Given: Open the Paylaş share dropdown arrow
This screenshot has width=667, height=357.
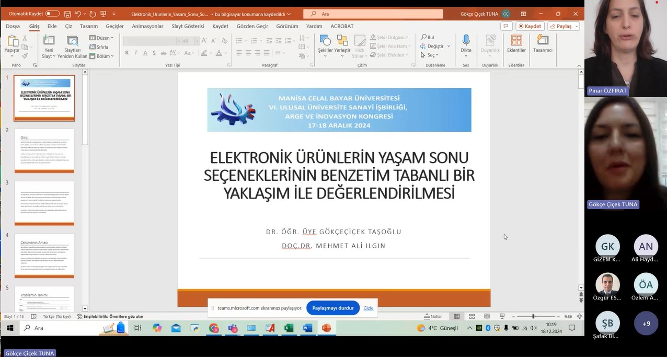Looking at the screenshot, I should pyautogui.click(x=576, y=26).
